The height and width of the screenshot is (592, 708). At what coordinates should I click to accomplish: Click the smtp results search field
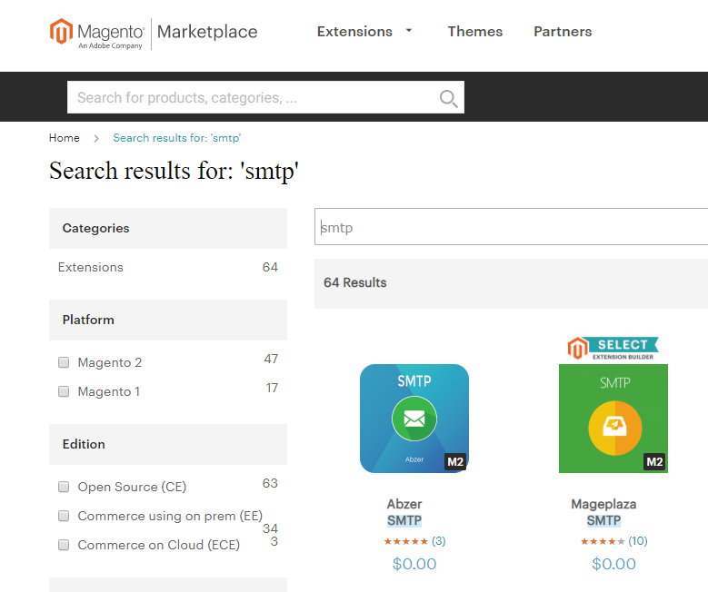pos(511,226)
